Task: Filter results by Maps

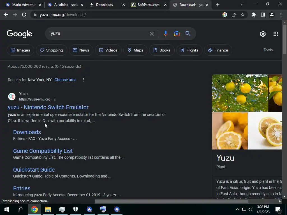Action: [135, 50]
